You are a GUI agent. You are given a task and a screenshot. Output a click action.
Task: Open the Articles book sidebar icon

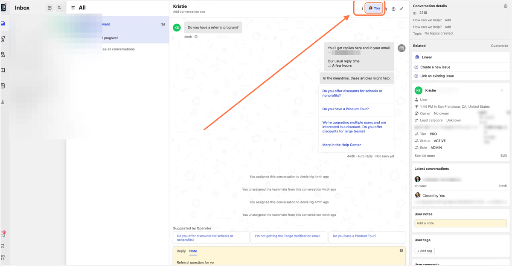tap(3, 70)
